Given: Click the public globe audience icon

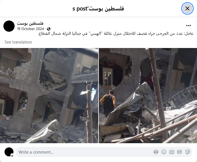Looking at the screenshot, I should [49, 29].
